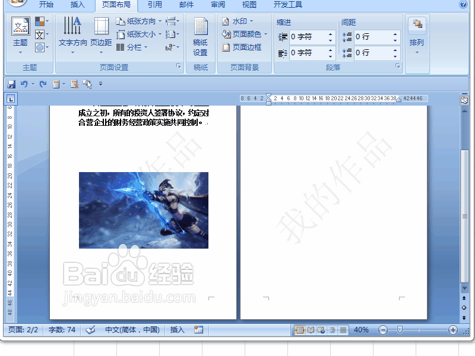Viewport: 475px width, 356px height.
Task: Click Save icon in quick access toolbar
Action: pos(11,84)
